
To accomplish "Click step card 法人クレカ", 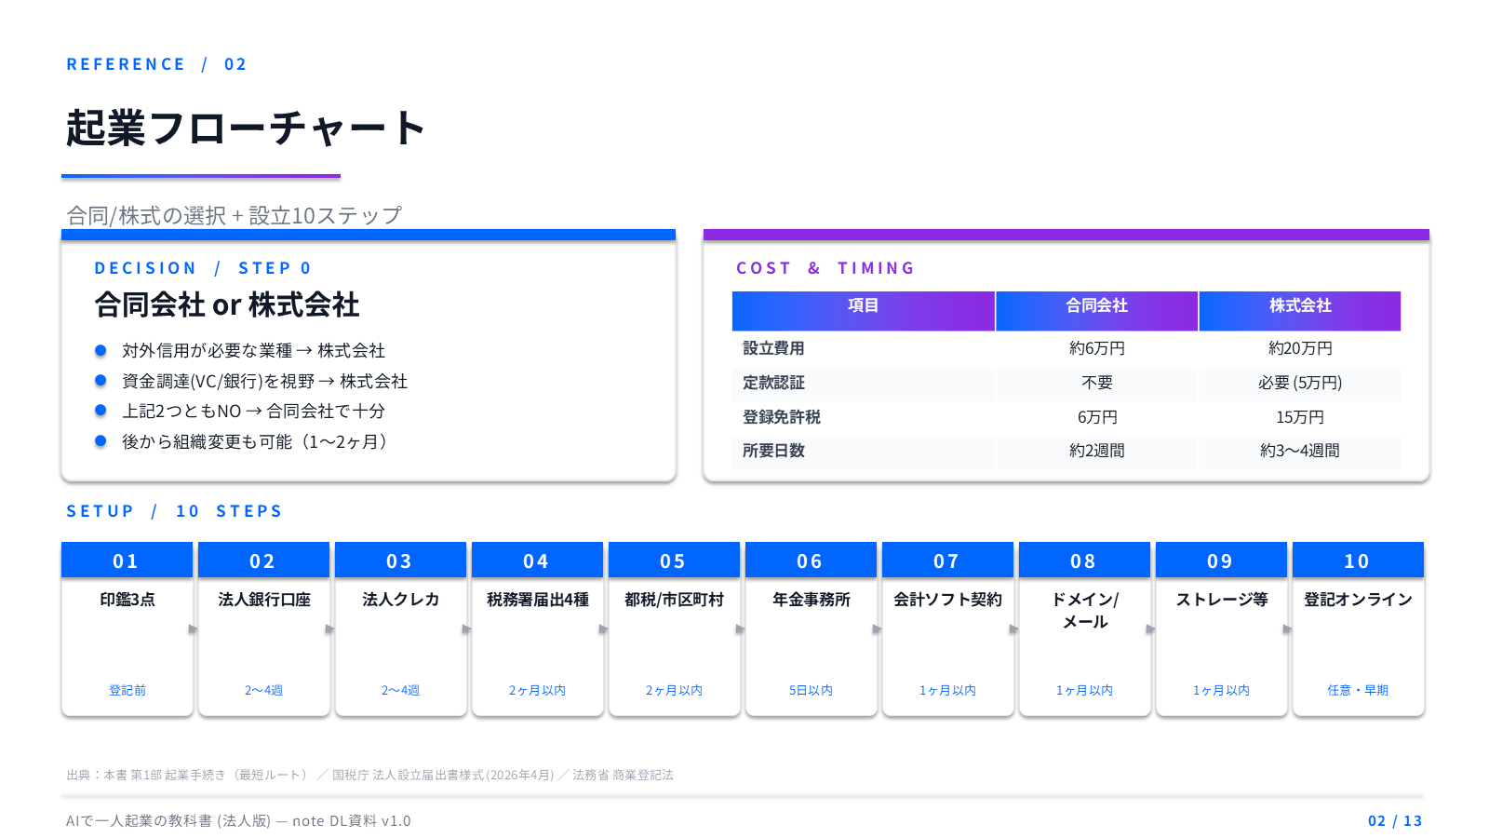I will 400,628.
